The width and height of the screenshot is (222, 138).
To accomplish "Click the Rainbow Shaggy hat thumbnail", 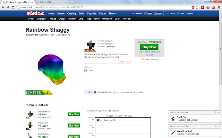I will 52,69.
